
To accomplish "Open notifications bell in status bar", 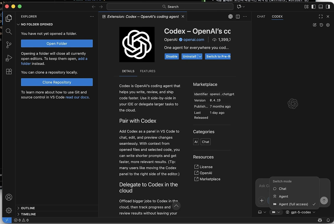I will tap(328, 220).
